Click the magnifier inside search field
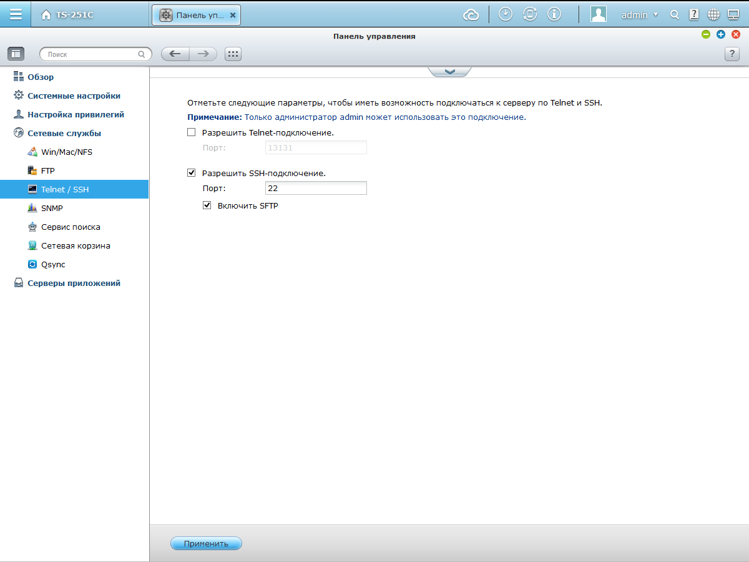This screenshot has height=562, width=749. click(x=142, y=54)
